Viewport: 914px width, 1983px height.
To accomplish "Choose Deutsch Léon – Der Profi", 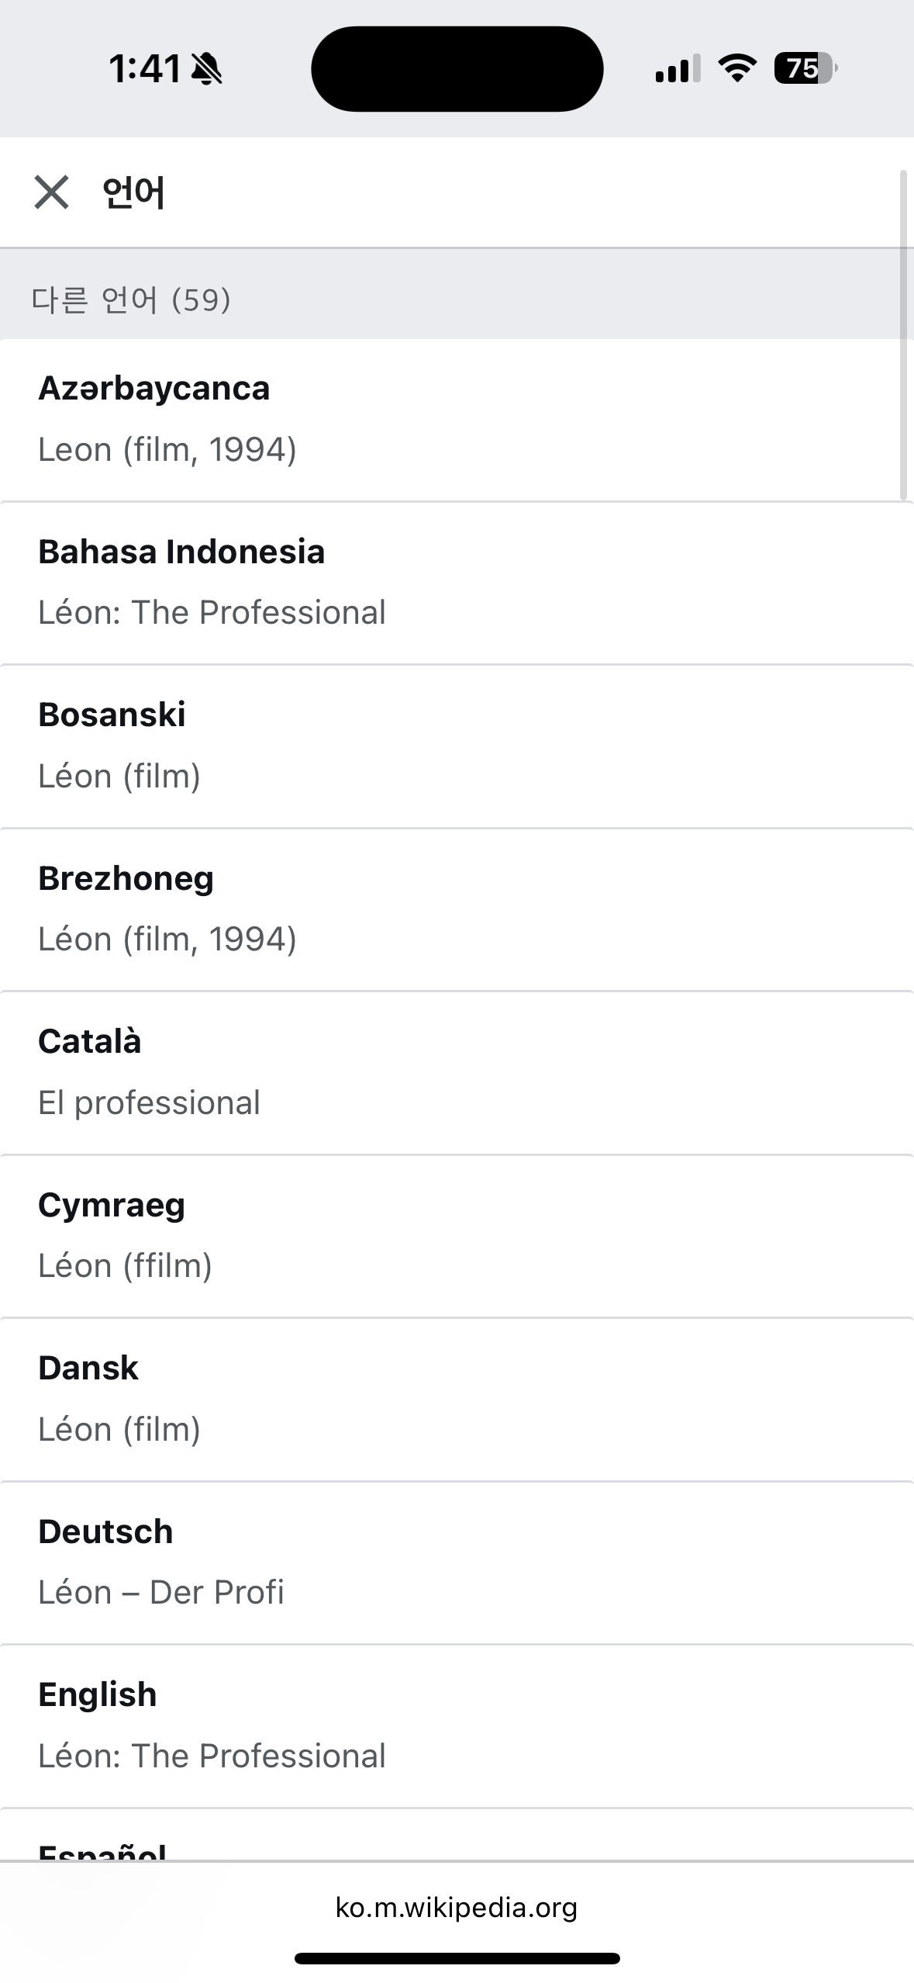I will pos(457,1563).
